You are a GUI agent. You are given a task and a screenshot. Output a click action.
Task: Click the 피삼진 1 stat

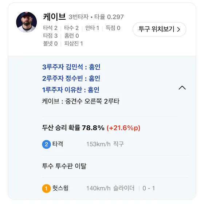pyautogui.click(x=74, y=43)
